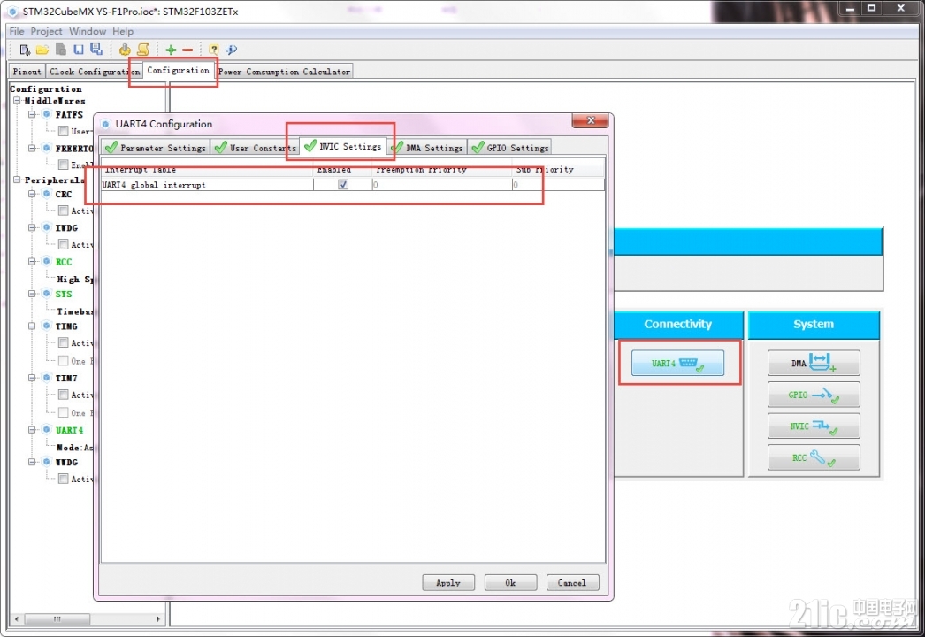Click the CRC peripheral cube icon
Image resolution: width=925 pixels, height=637 pixels.
[47, 194]
